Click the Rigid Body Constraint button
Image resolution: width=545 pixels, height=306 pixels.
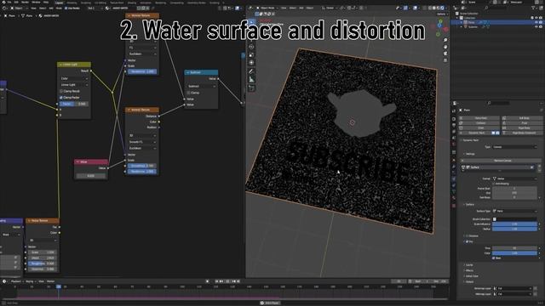[524, 133]
